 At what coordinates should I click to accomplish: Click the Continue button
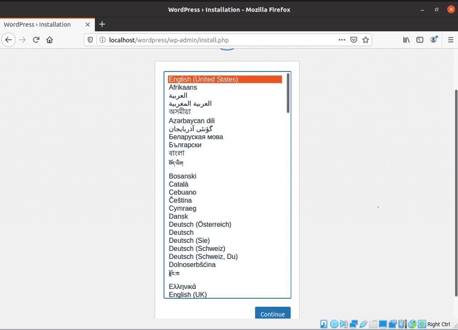tap(272, 313)
